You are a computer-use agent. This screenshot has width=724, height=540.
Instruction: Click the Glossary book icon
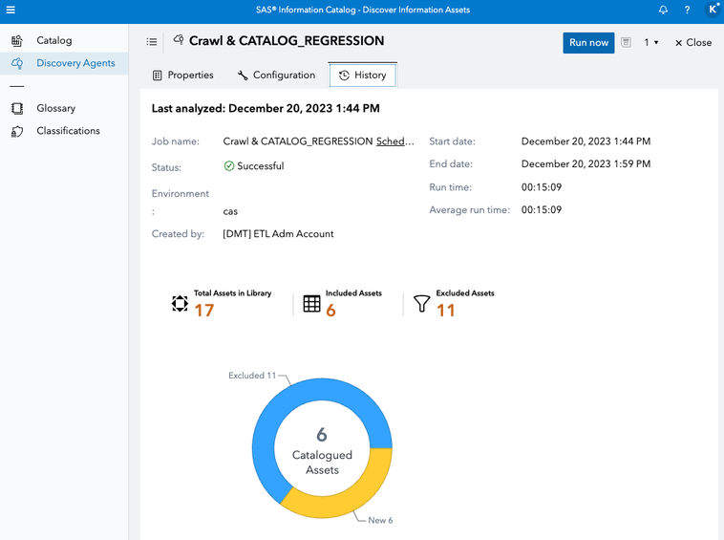pos(17,109)
